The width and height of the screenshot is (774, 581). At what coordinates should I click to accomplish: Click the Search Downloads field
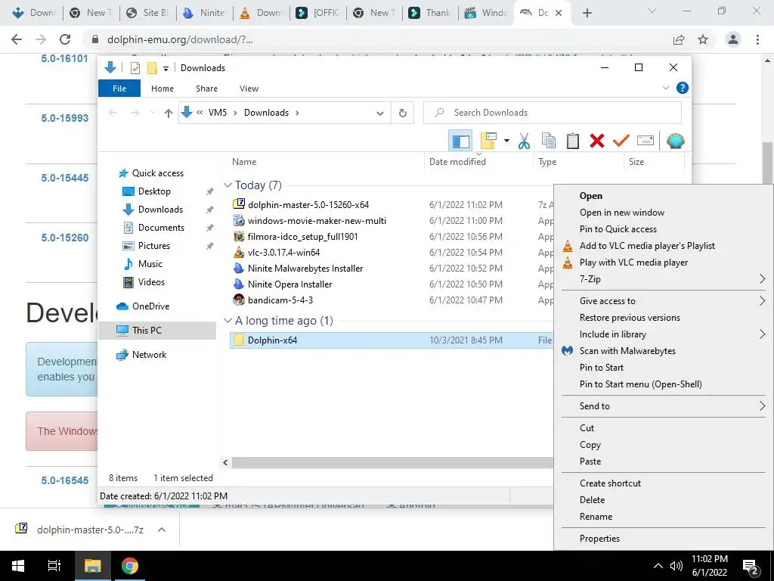tap(553, 113)
